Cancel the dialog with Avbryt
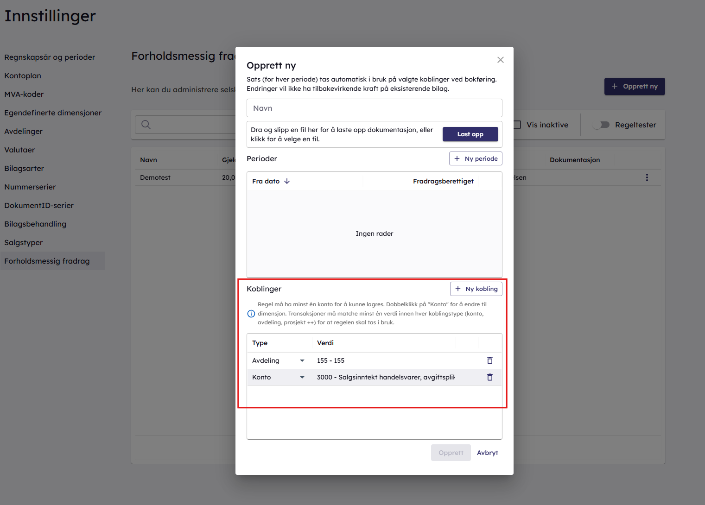 487,453
